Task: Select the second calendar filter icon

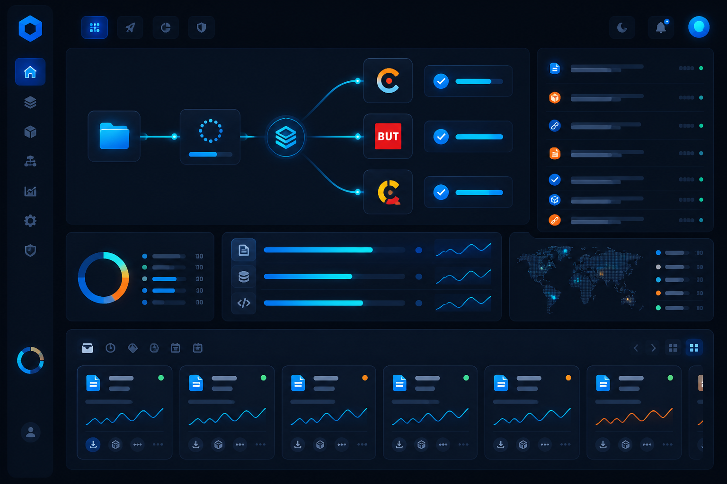Action: pos(198,348)
